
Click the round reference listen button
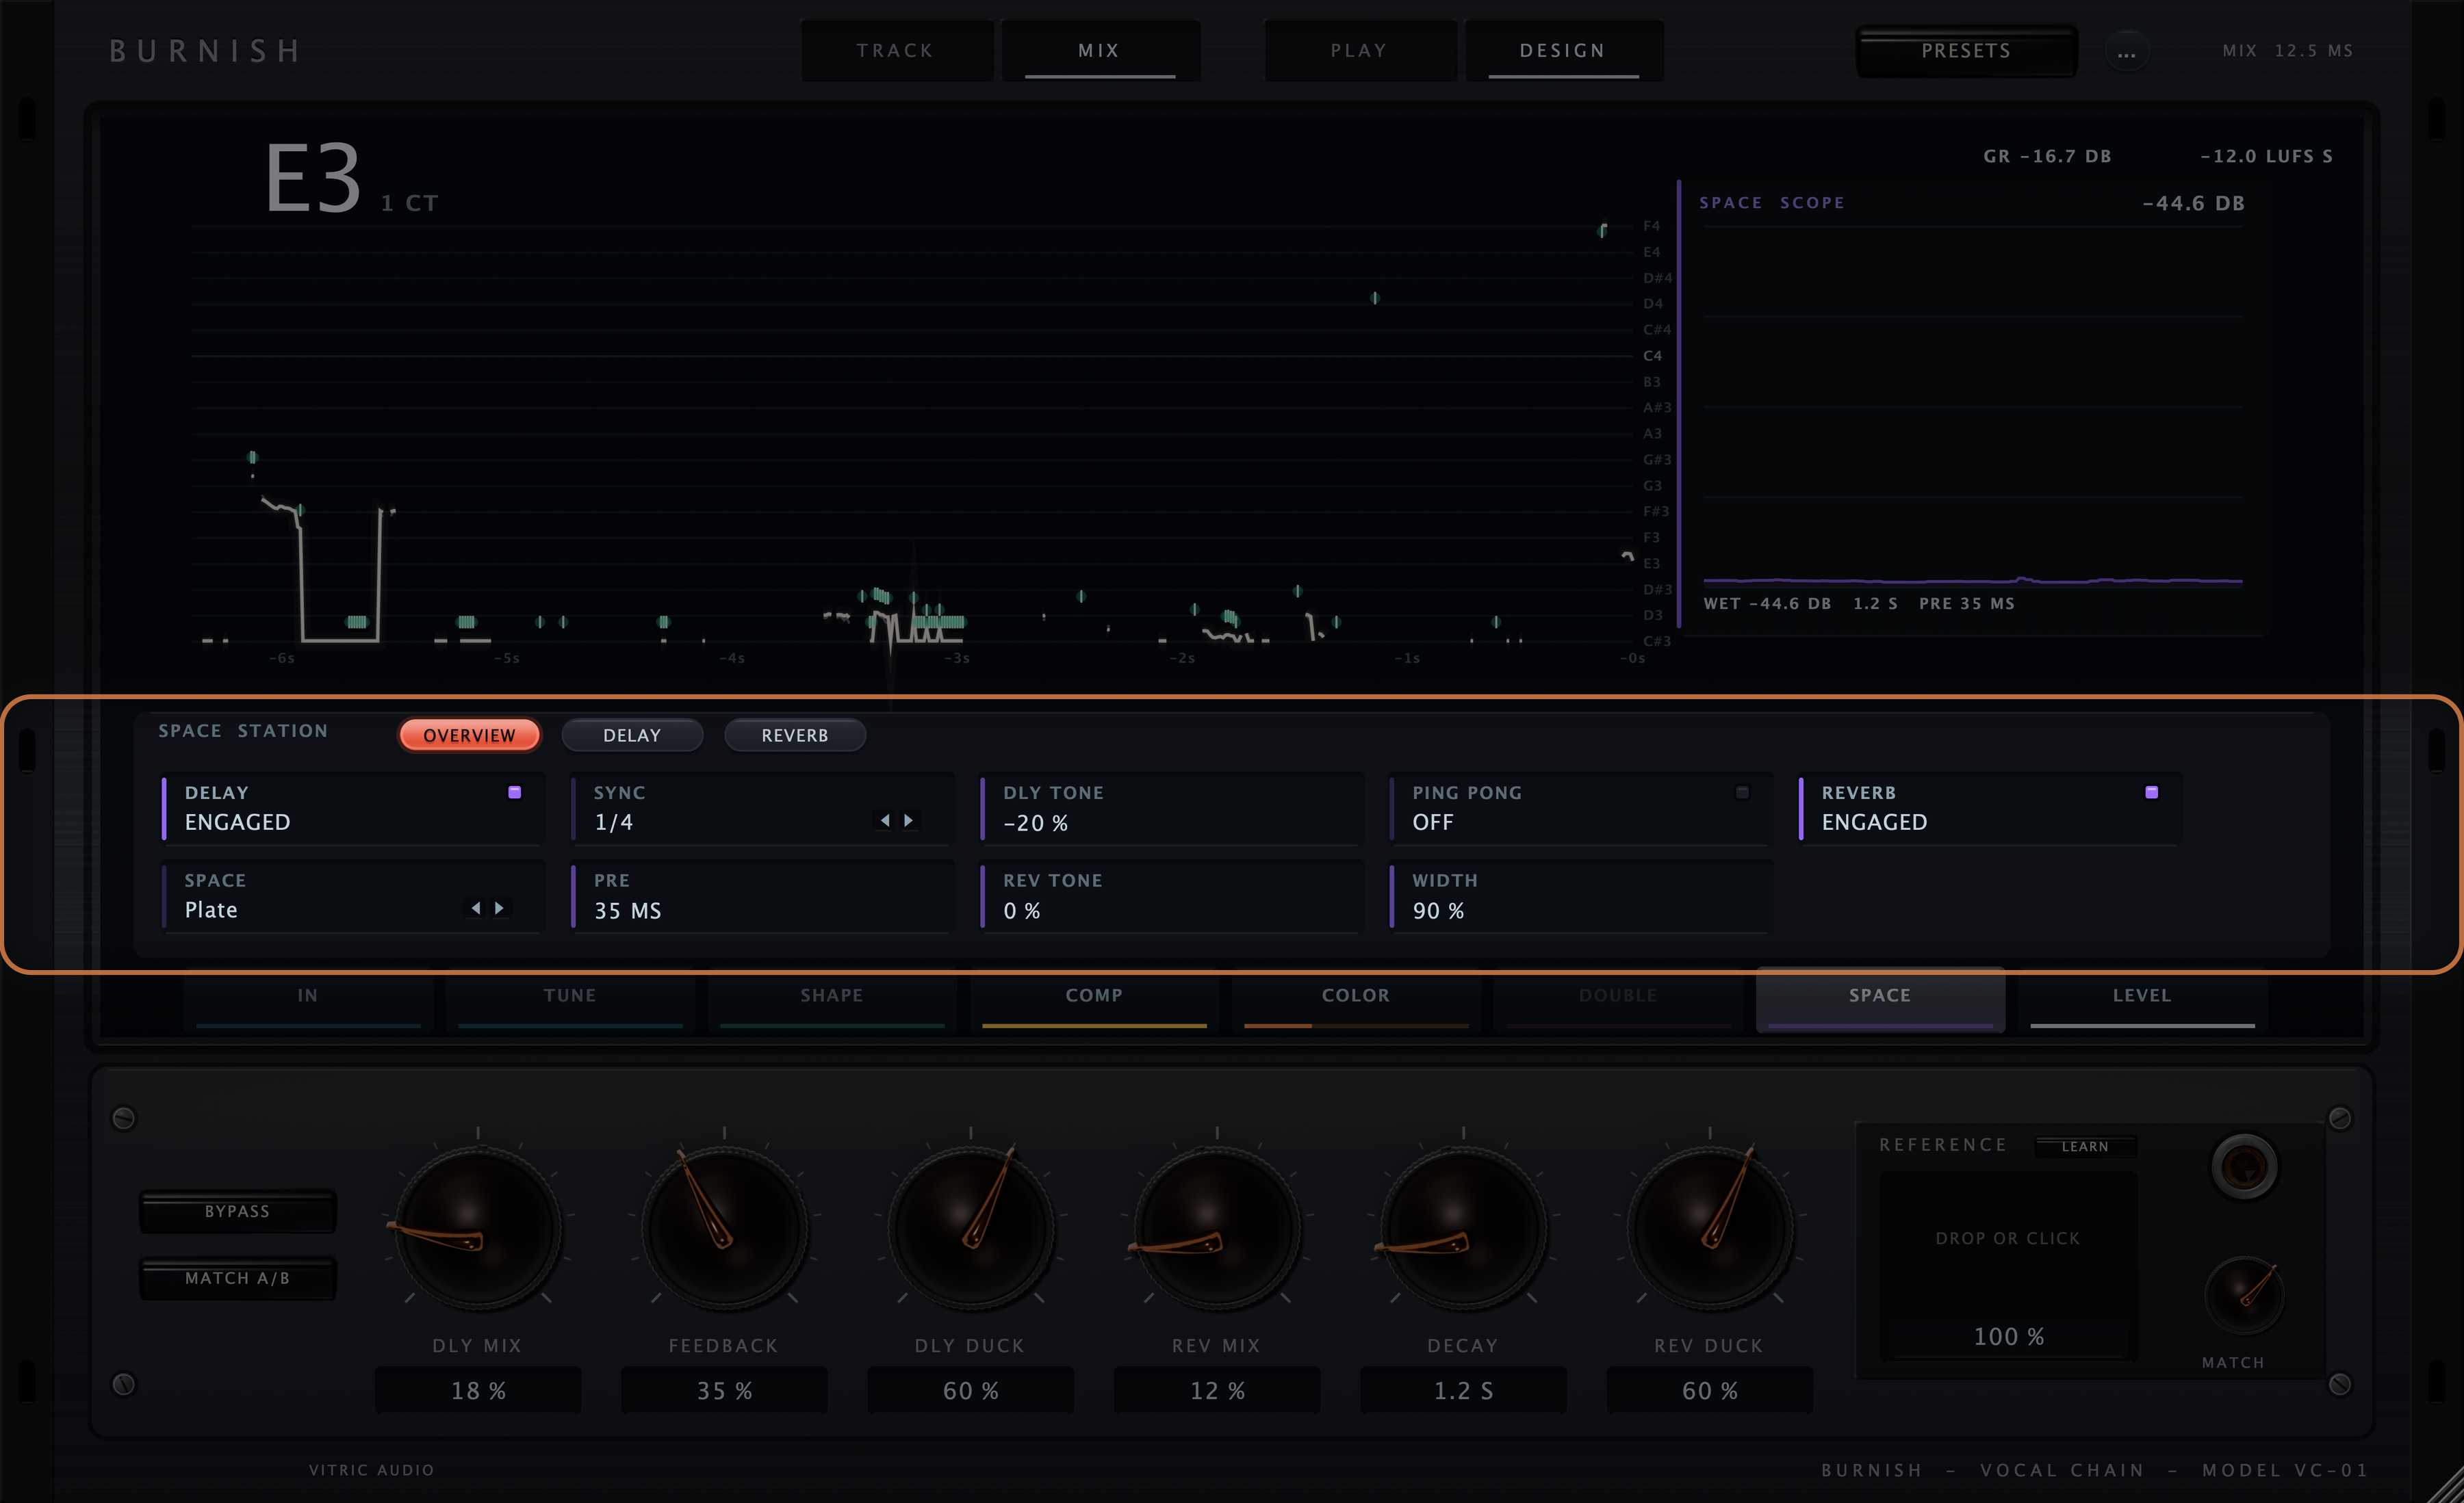[2244, 1166]
